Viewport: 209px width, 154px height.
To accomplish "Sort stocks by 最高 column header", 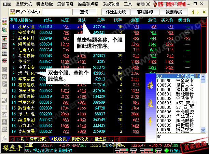I will [135, 20].
